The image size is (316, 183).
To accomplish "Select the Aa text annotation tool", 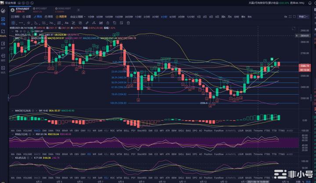I will pos(66,23).
